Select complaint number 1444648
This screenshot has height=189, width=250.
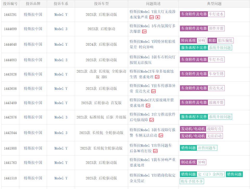pyautogui.click(x=10, y=45)
